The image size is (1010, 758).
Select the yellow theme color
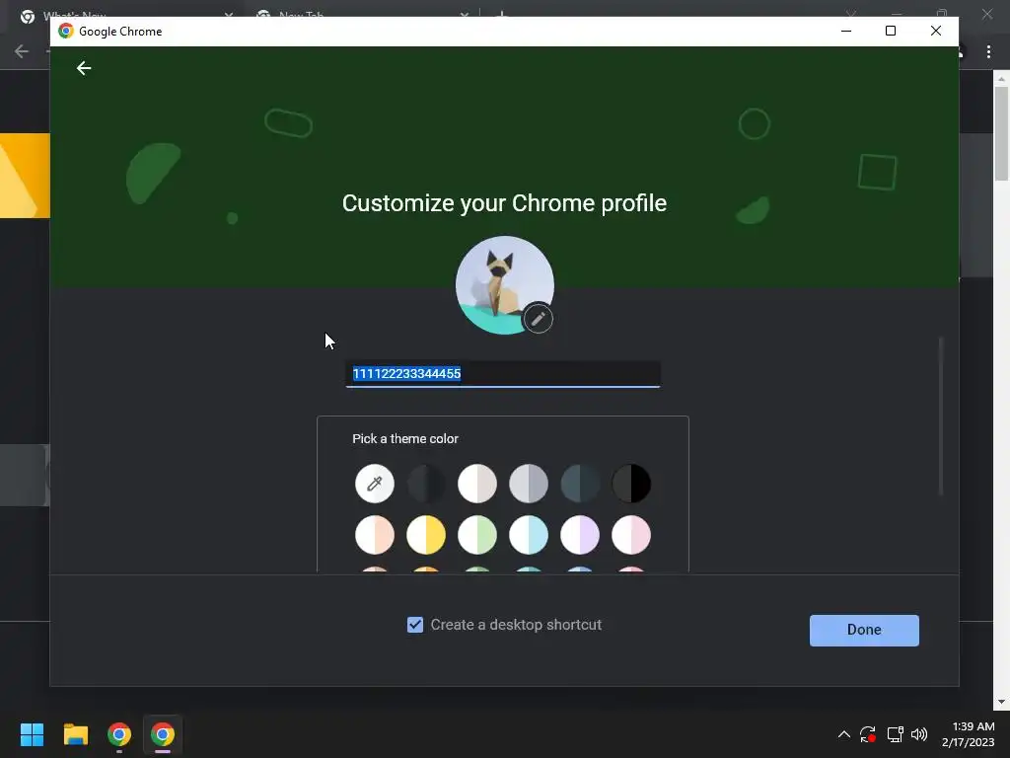[x=426, y=534]
